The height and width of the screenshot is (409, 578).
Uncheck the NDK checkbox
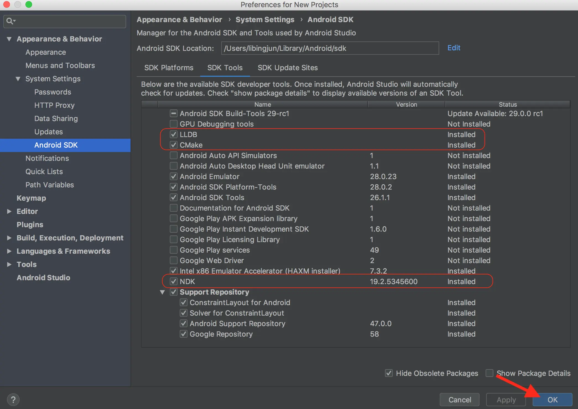click(173, 281)
